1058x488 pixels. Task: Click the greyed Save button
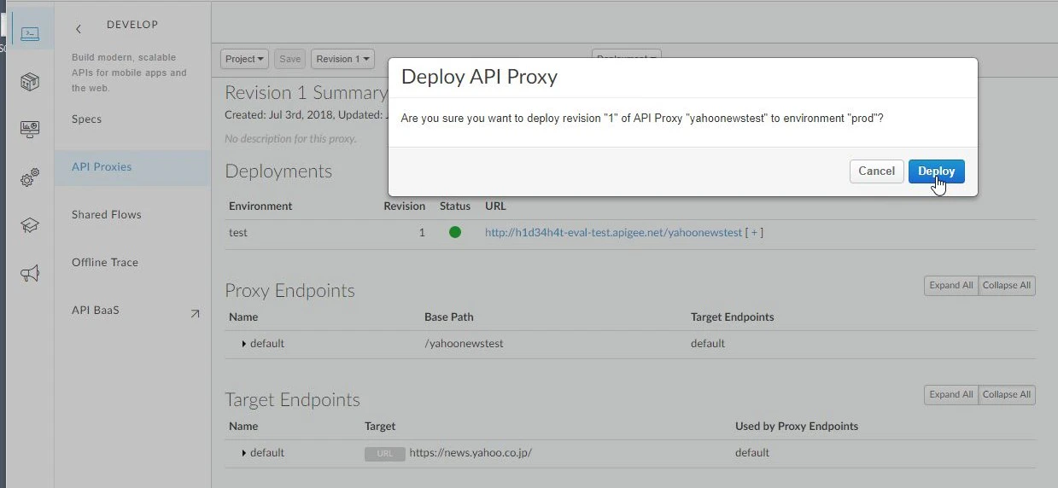[290, 59]
